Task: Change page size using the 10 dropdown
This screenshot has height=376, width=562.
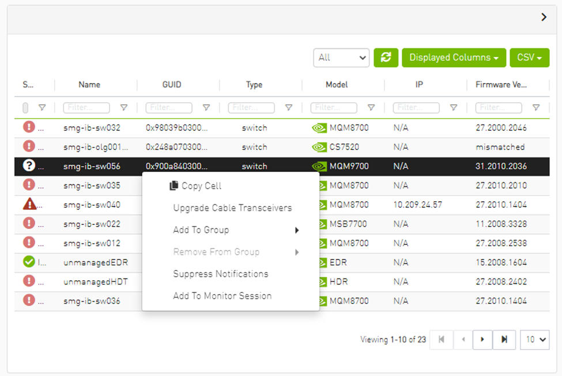Action: (x=535, y=340)
